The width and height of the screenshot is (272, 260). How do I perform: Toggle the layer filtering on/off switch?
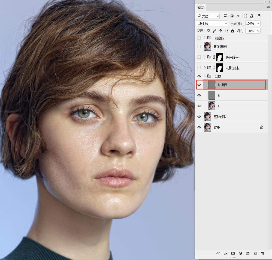point(259,16)
